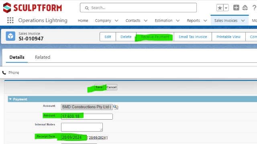Open the Company tab
257x144 pixels.
click(x=103, y=20)
